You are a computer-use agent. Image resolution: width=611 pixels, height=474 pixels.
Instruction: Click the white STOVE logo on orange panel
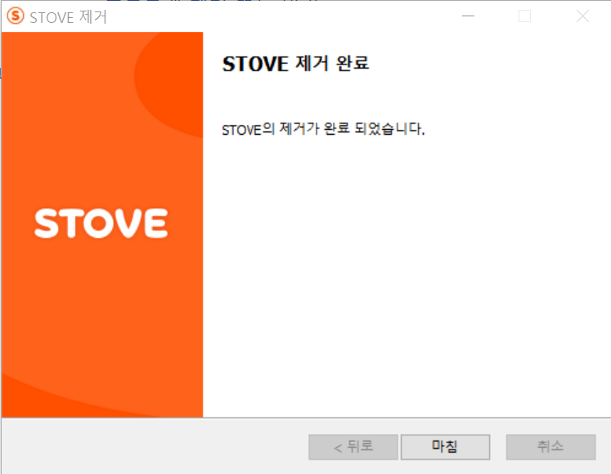pos(101,223)
